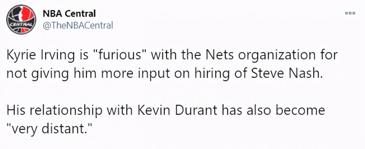Viewport: 365px width, 149px height.
Task: Open the three-dot more options menu
Action: 350,13
